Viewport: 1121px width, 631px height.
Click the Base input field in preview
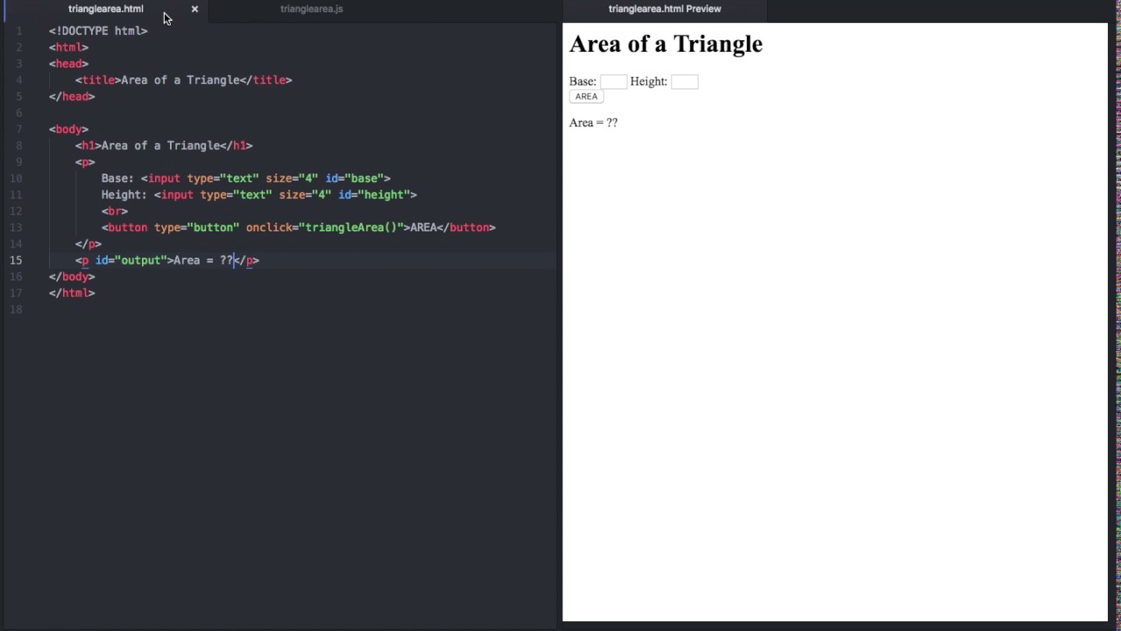click(x=613, y=82)
